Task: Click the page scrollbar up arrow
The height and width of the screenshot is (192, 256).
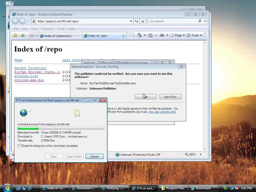Action: 205,43
